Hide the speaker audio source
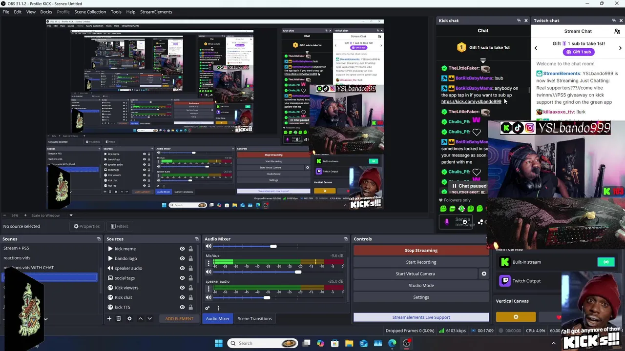 tap(182, 268)
